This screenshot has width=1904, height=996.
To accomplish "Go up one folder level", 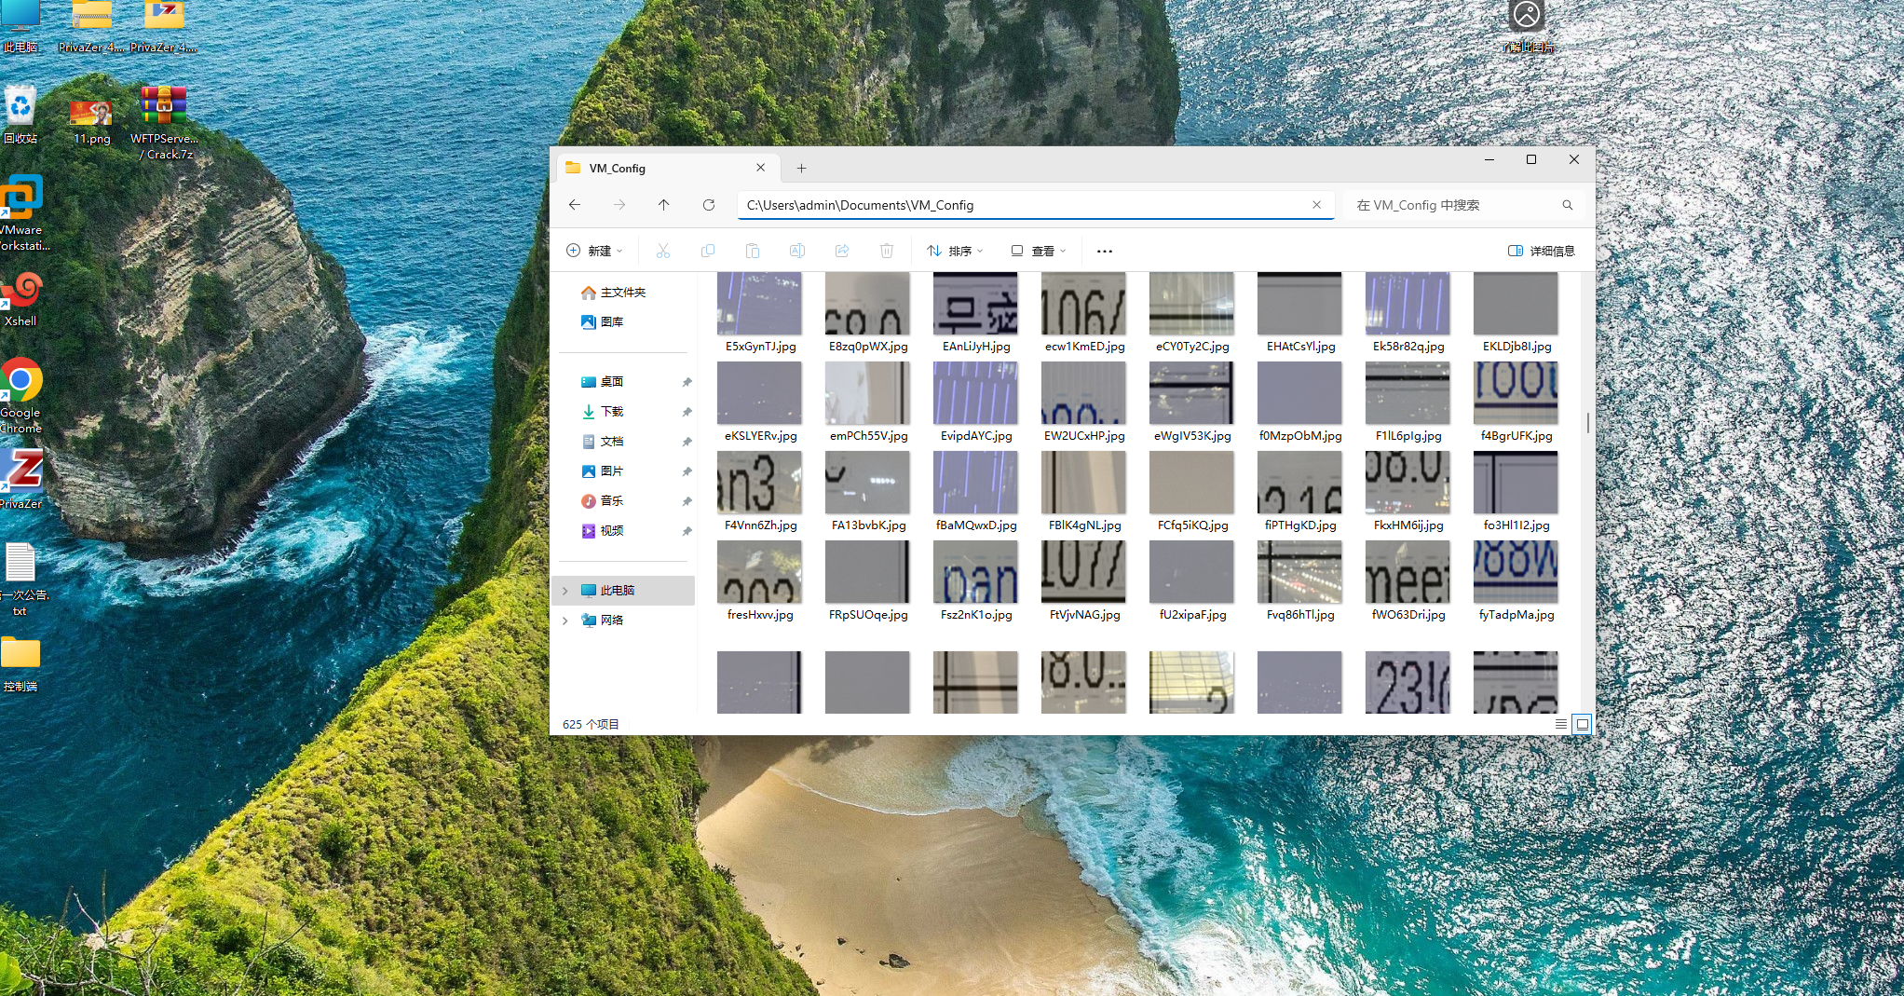I will tap(663, 205).
